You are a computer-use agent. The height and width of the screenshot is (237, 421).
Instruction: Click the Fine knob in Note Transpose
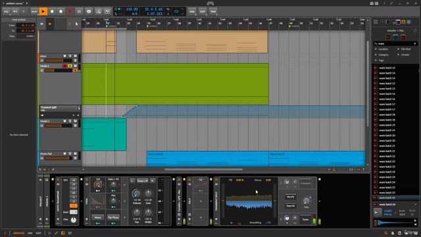click(x=73, y=221)
